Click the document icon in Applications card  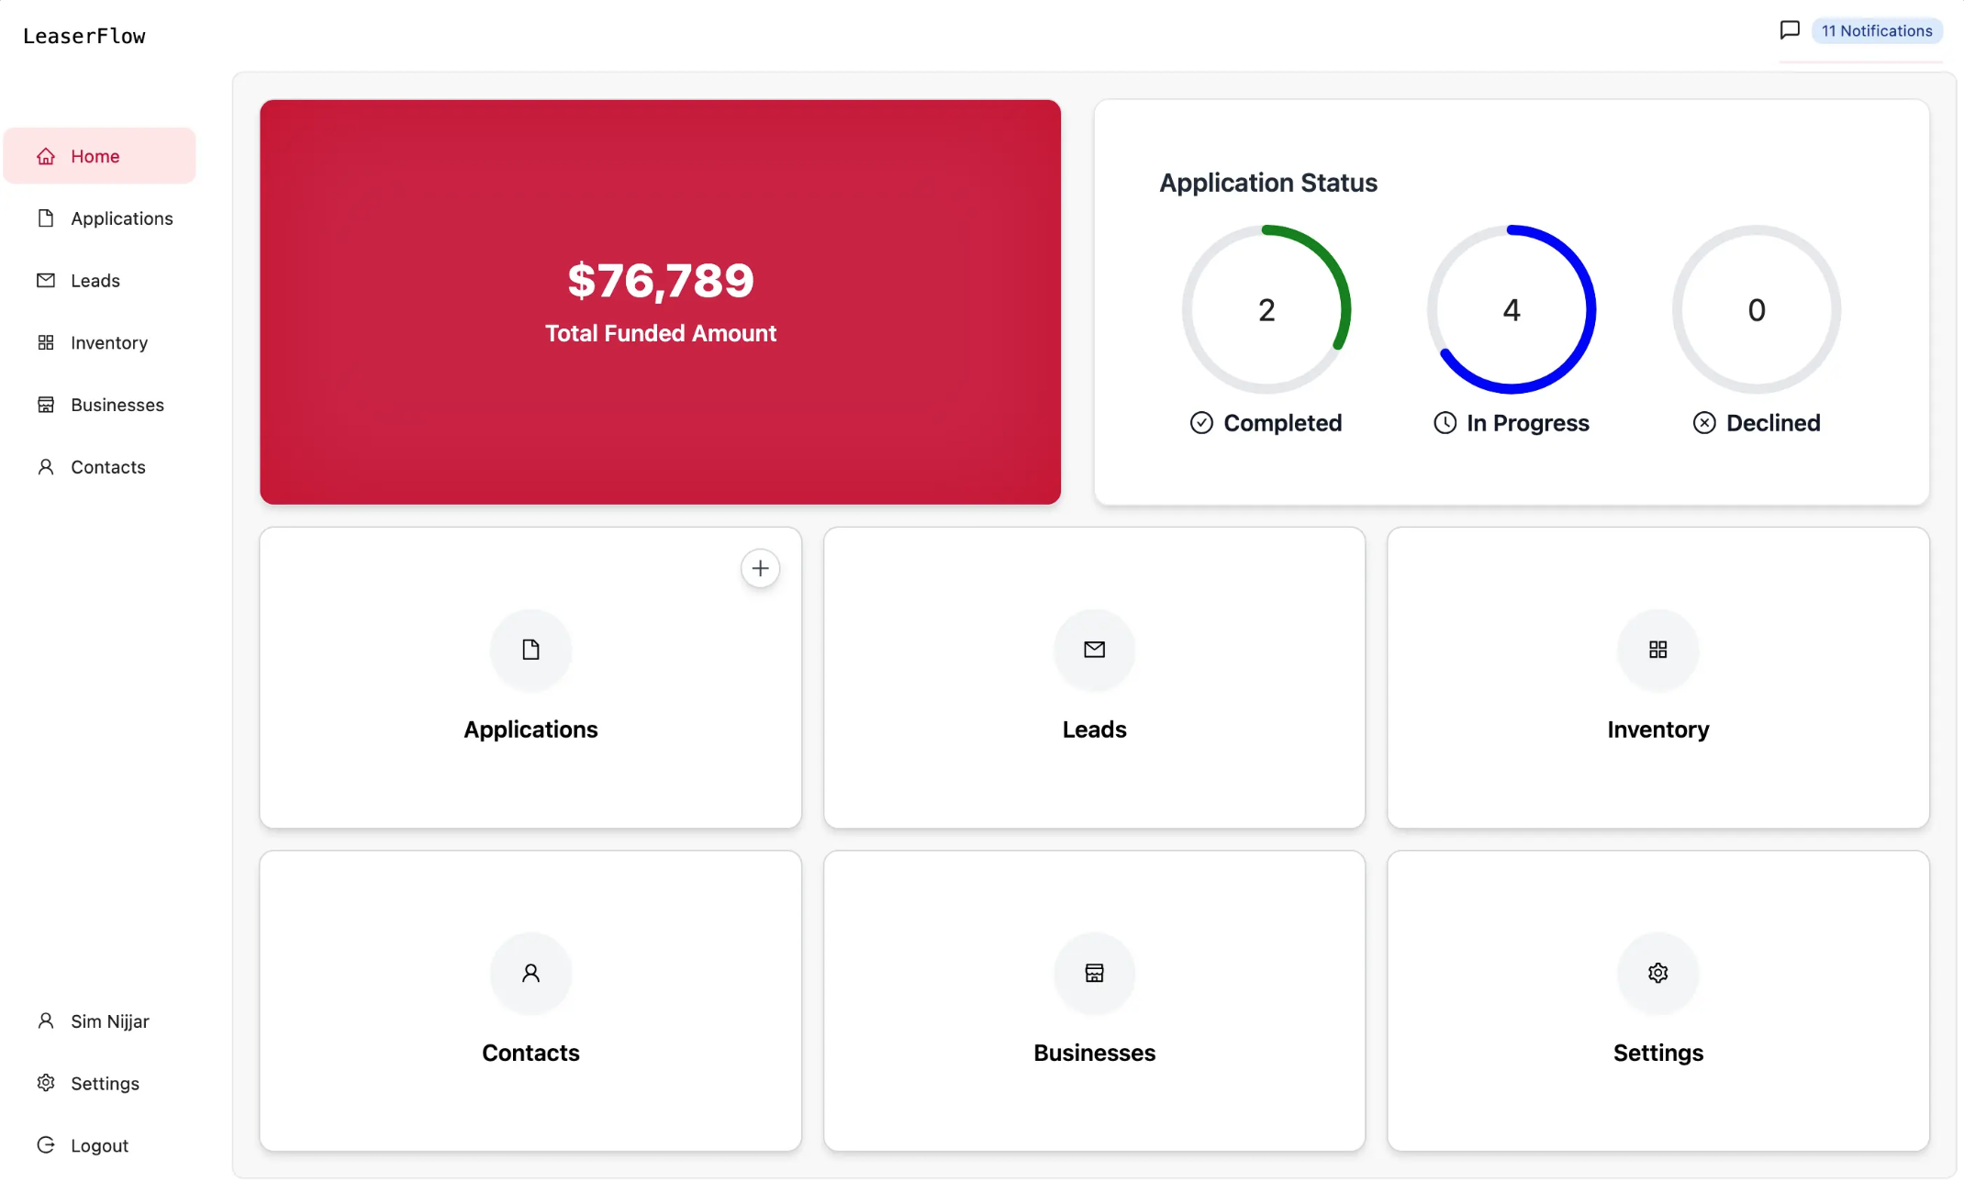(530, 650)
